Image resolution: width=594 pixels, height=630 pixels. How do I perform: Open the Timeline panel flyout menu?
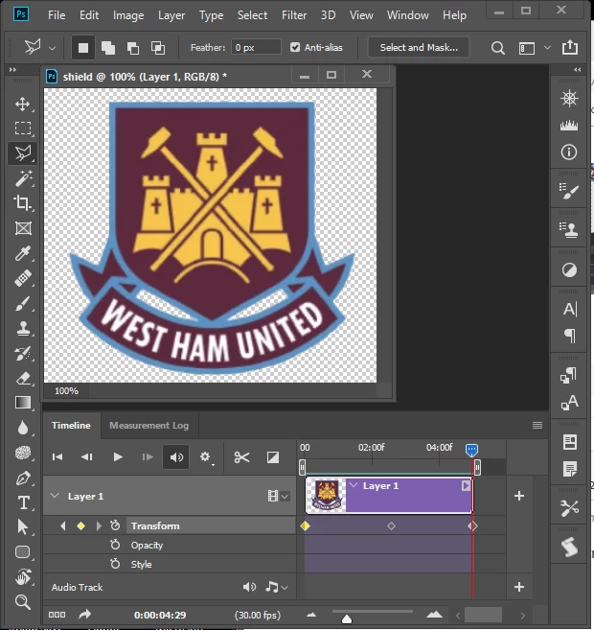click(537, 425)
